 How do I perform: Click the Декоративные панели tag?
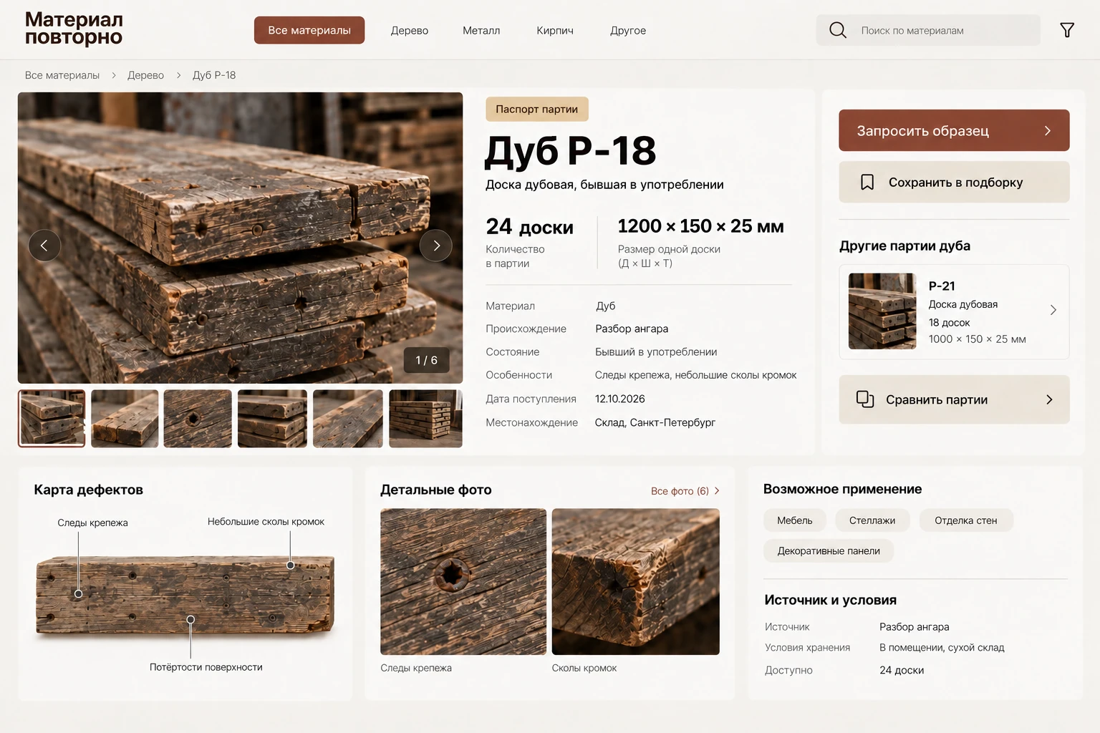pyautogui.click(x=829, y=550)
